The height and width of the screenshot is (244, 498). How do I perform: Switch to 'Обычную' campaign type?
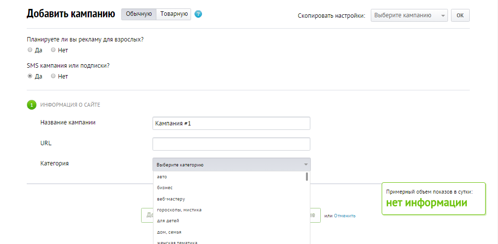(x=139, y=14)
